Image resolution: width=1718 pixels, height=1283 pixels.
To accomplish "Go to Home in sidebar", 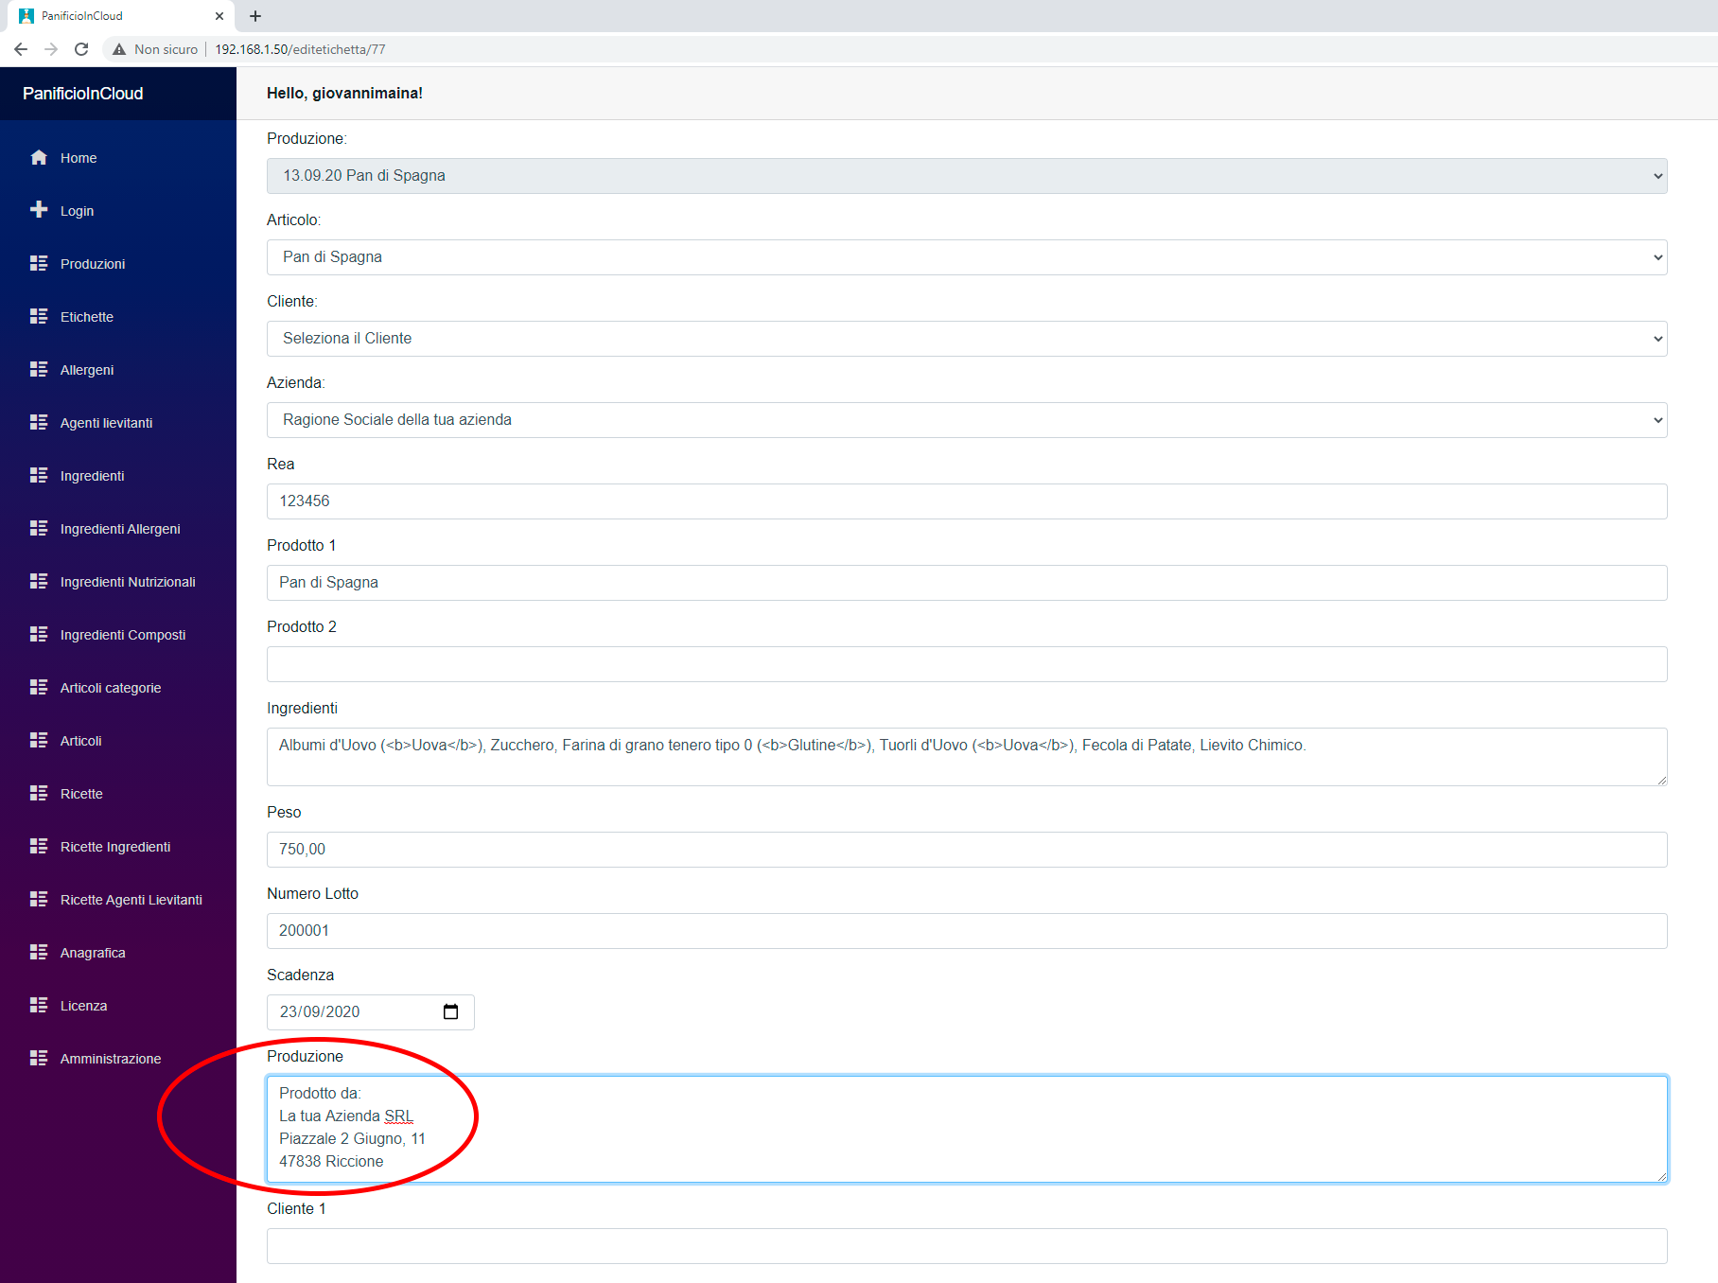I will click(x=79, y=158).
